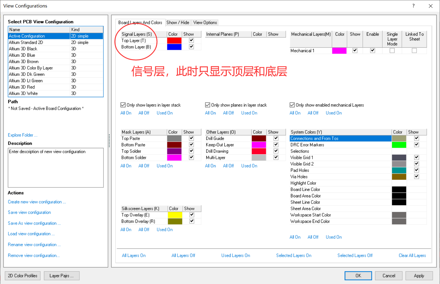
Task: Toggle Mechanical 1 Show checkbox
Action: coord(355,50)
